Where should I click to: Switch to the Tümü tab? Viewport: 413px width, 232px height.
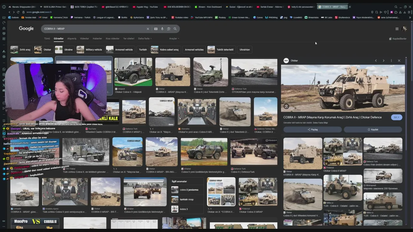(x=47, y=38)
